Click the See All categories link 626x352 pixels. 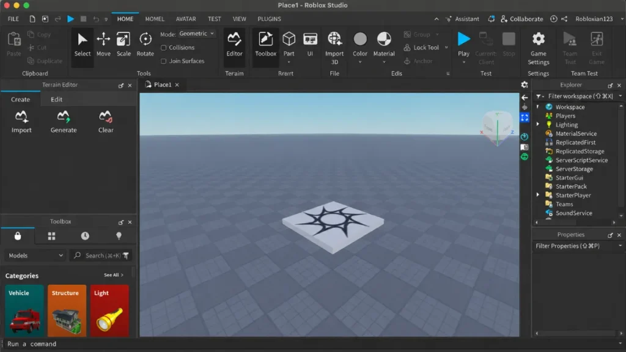[x=113, y=275]
